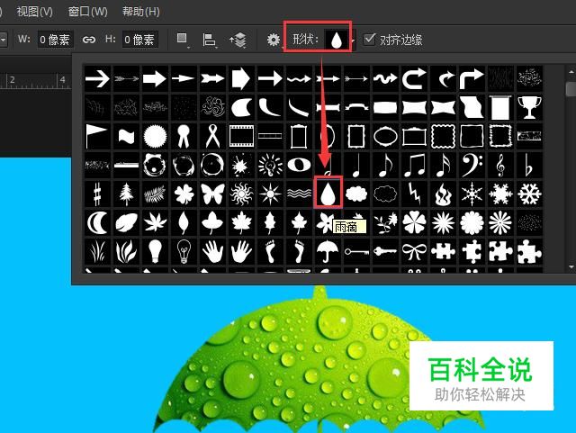Select the sharp sign shape
The height and width of the screenshot is (433, 576).
click(97, 194)
